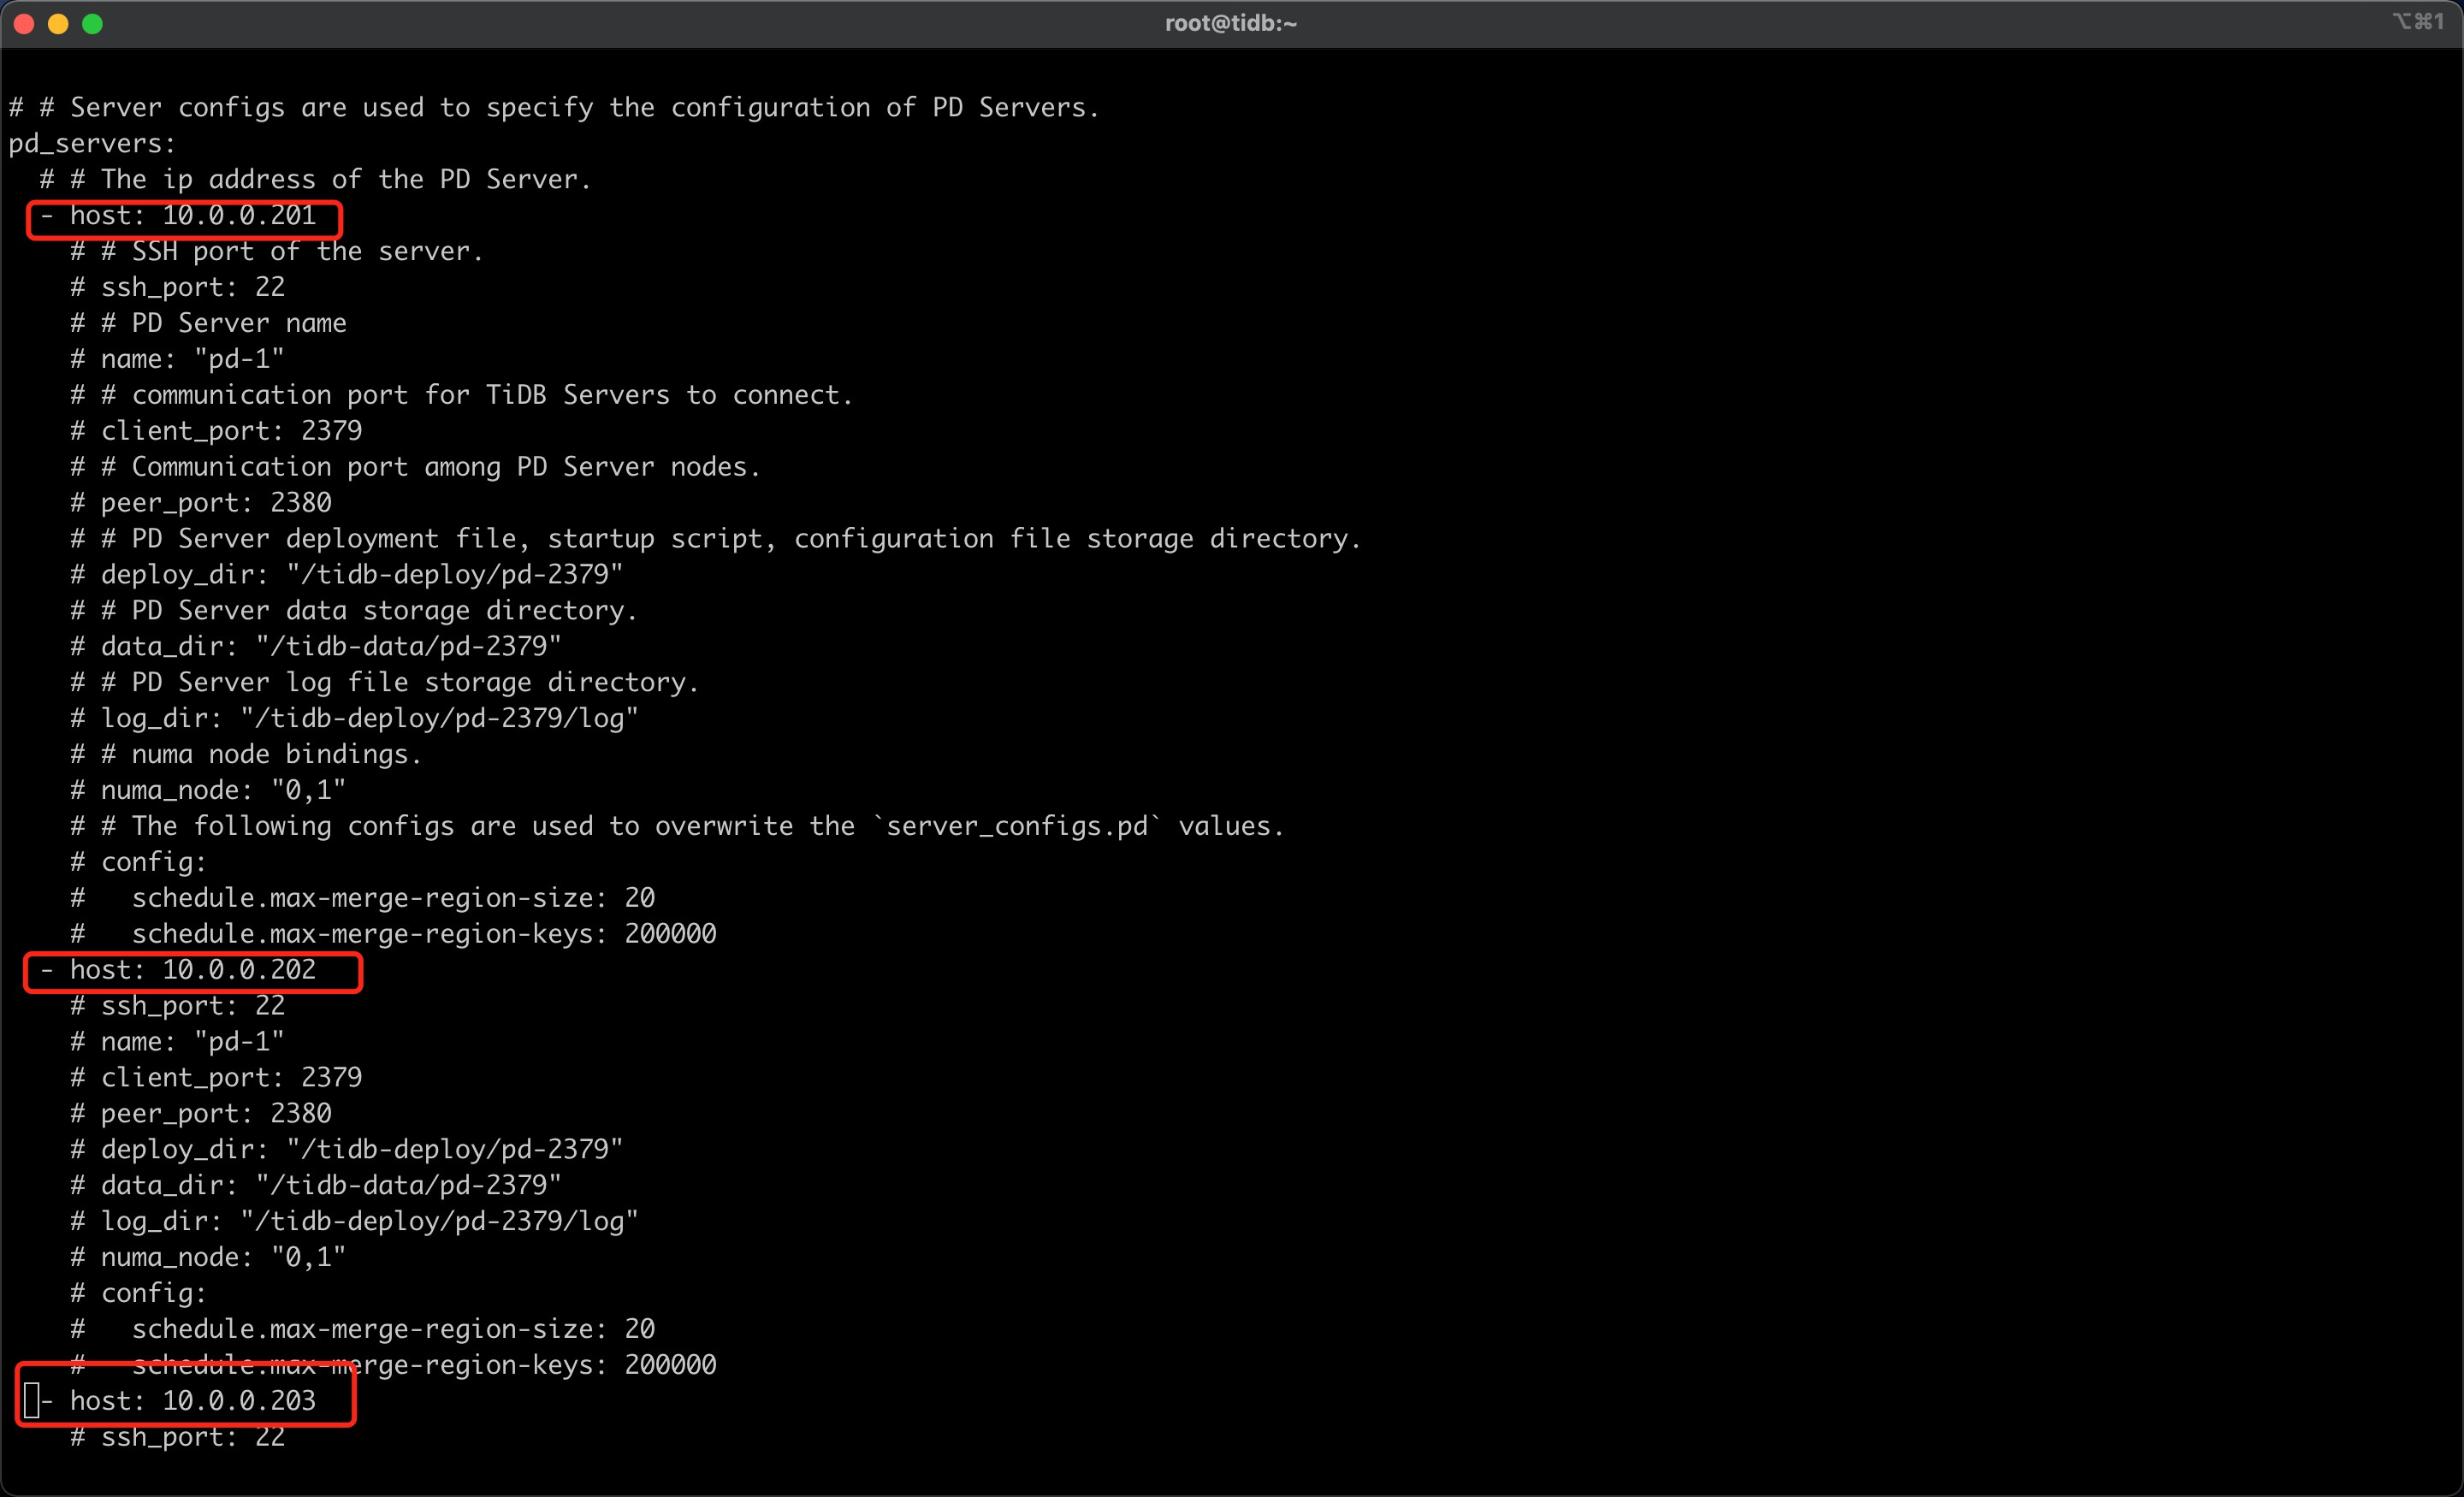Click the comment 'The ip address of the PD Server.'
Viewport: 2464px width, 1497px height.
coord(346,180)
